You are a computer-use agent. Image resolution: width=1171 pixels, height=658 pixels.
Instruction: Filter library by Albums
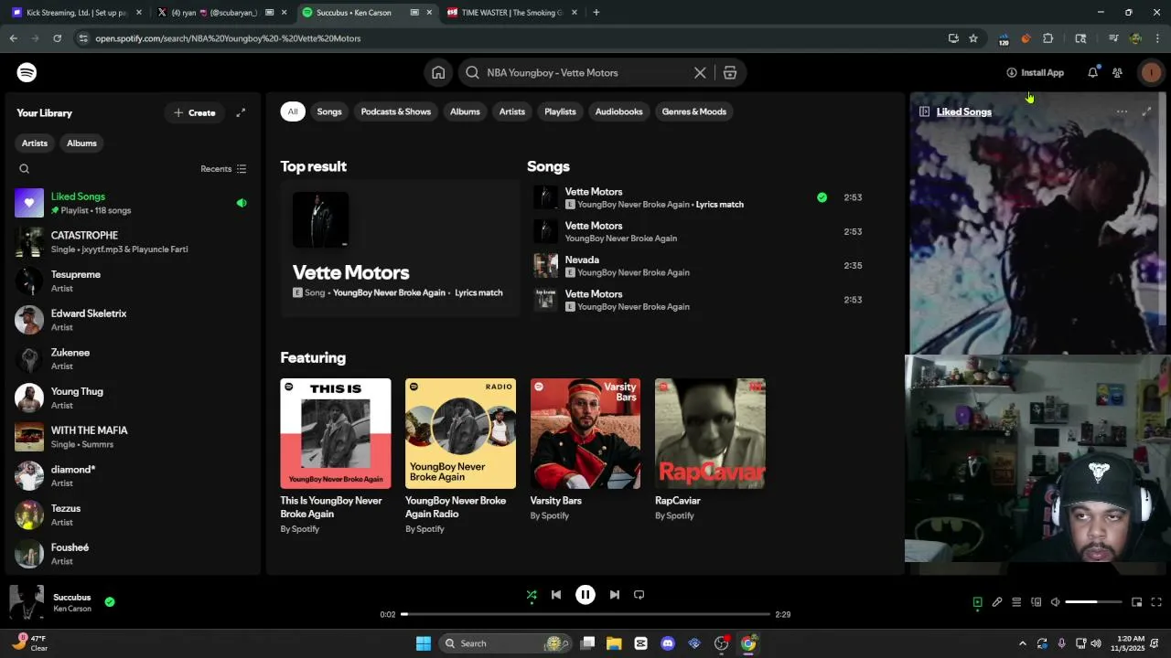tap(81, 143)
